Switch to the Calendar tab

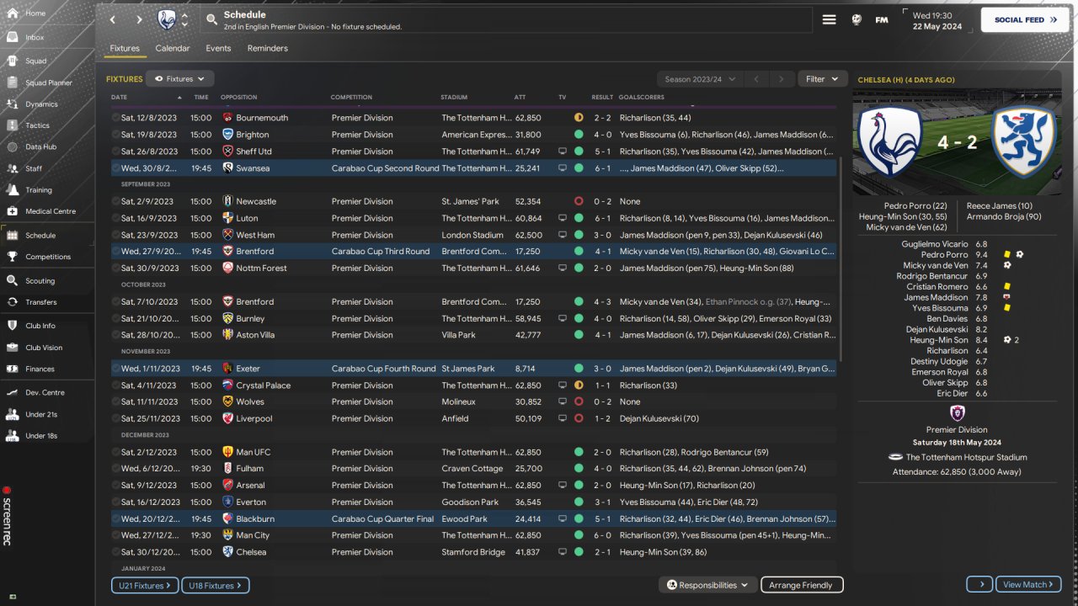click(x=173, y=49)
